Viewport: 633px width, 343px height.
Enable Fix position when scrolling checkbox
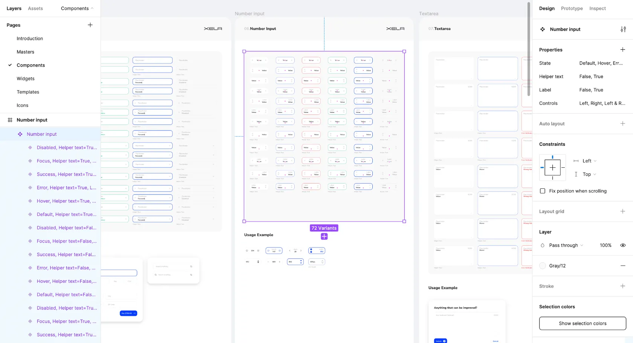pyautogui.click(x=543, y=191)
